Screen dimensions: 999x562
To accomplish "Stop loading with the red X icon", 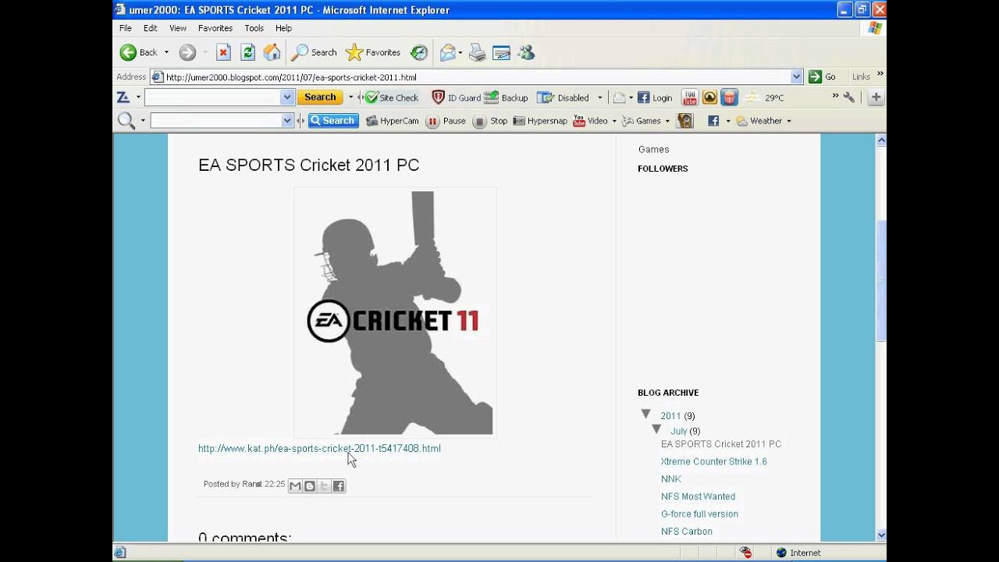I will (x=223, y=52).
